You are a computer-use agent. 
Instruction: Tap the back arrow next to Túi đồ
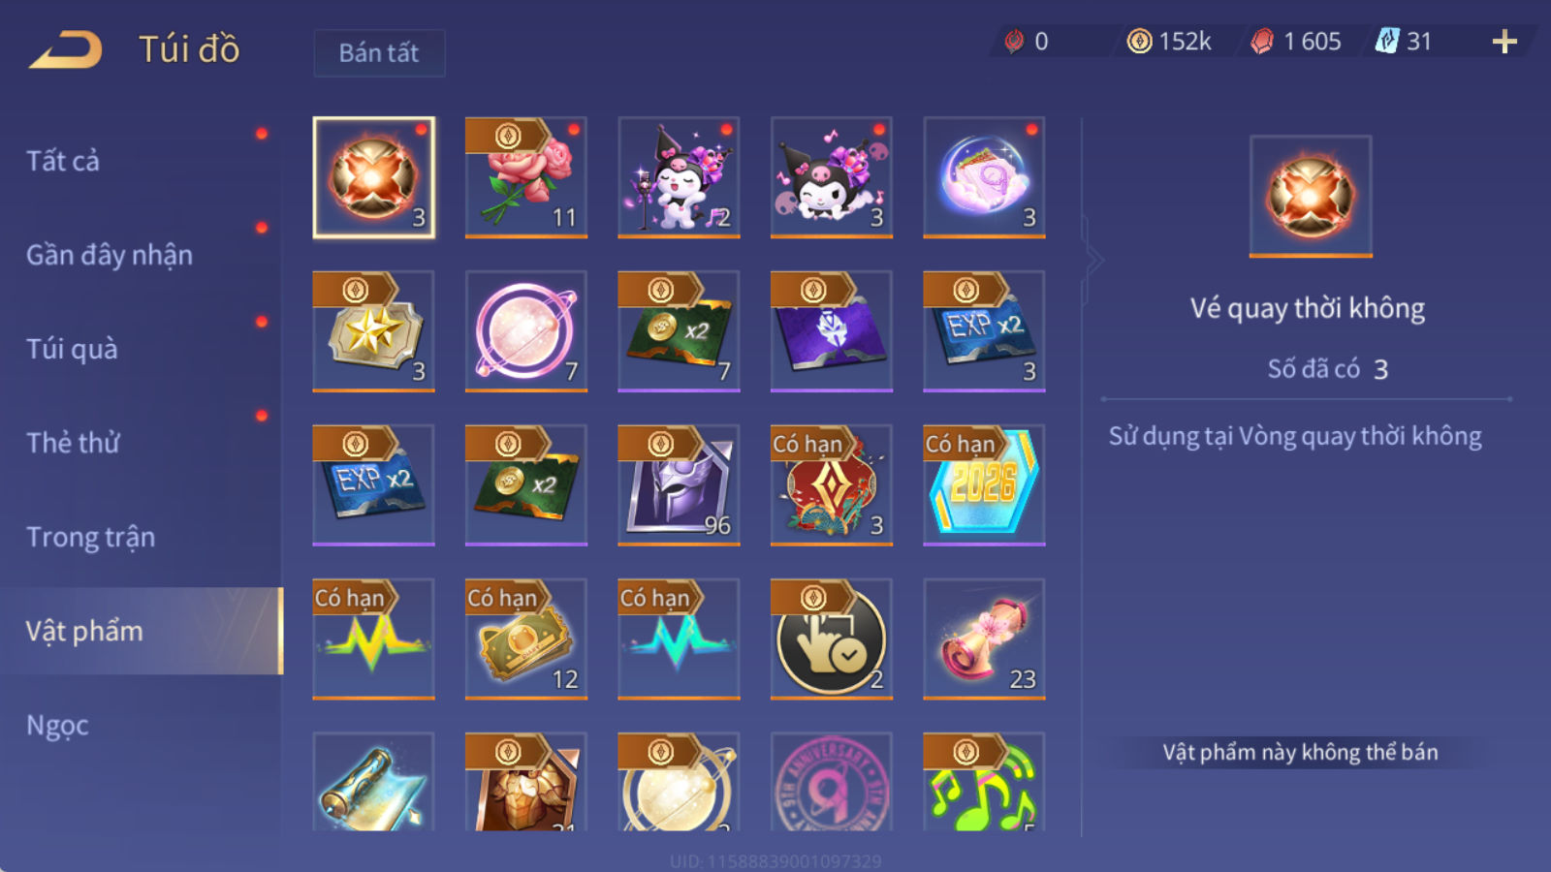[66, 49]
